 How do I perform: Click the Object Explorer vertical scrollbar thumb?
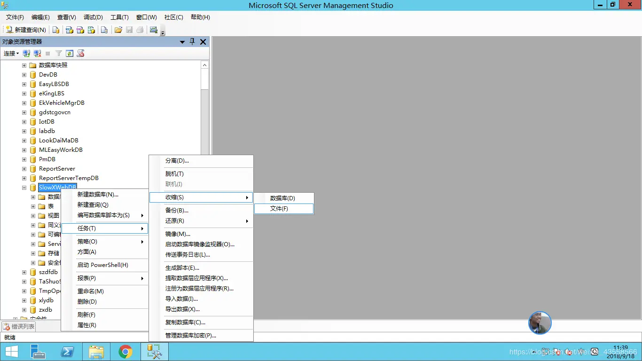204,79
